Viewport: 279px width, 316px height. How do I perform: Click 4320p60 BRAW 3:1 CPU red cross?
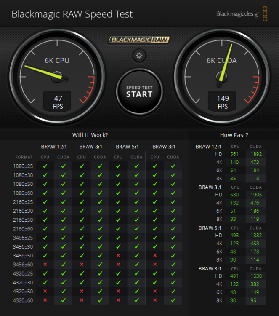155,300
